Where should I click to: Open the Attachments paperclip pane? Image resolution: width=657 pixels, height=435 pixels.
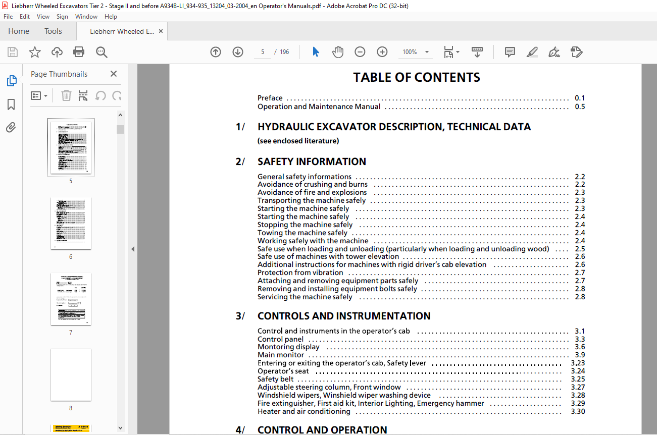pyautogui.click(x=11, y=128)
